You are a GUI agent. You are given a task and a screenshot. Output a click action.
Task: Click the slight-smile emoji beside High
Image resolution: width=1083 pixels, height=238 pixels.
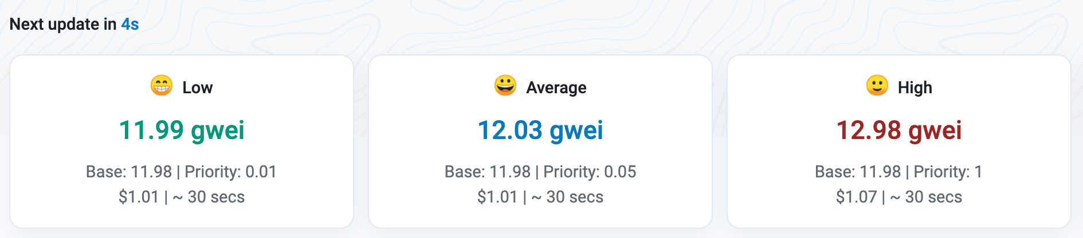coord(877,86)
